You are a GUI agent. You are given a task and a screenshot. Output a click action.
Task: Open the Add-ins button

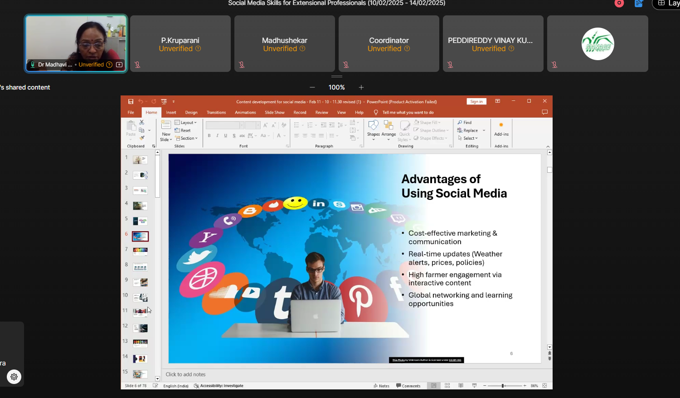tap(501, 129)
